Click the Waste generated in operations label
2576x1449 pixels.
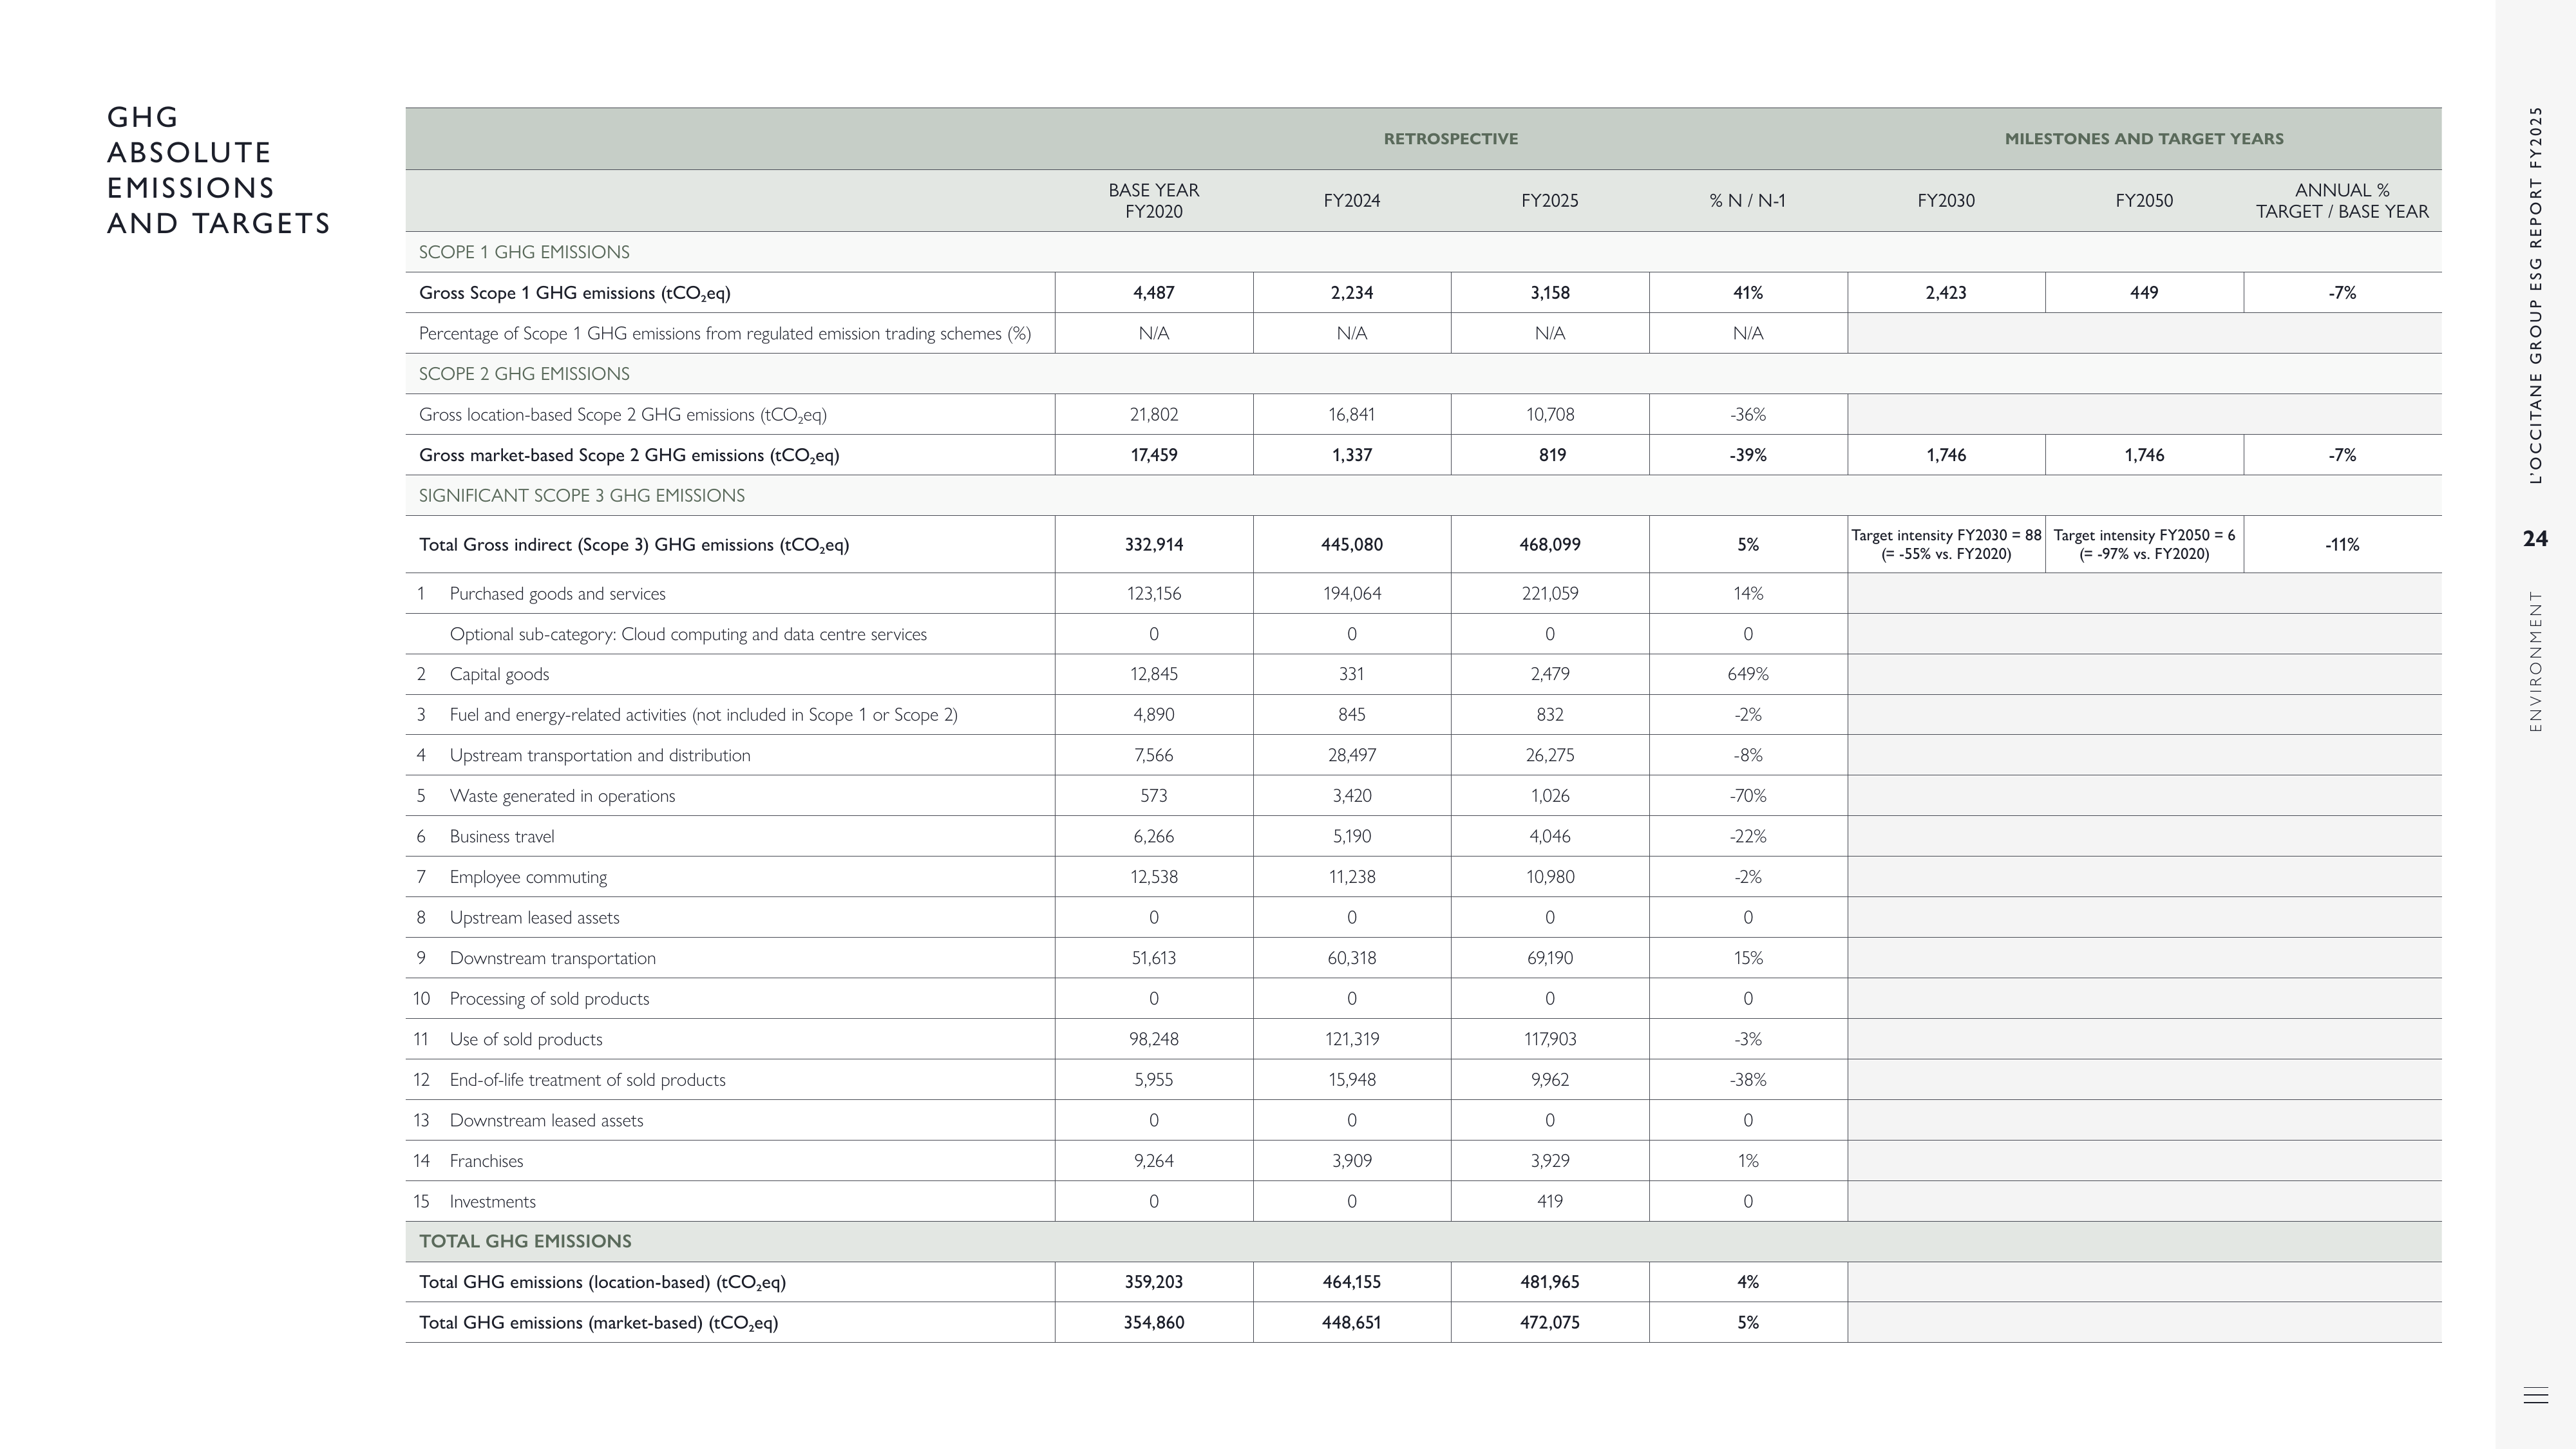pos(562,796)
